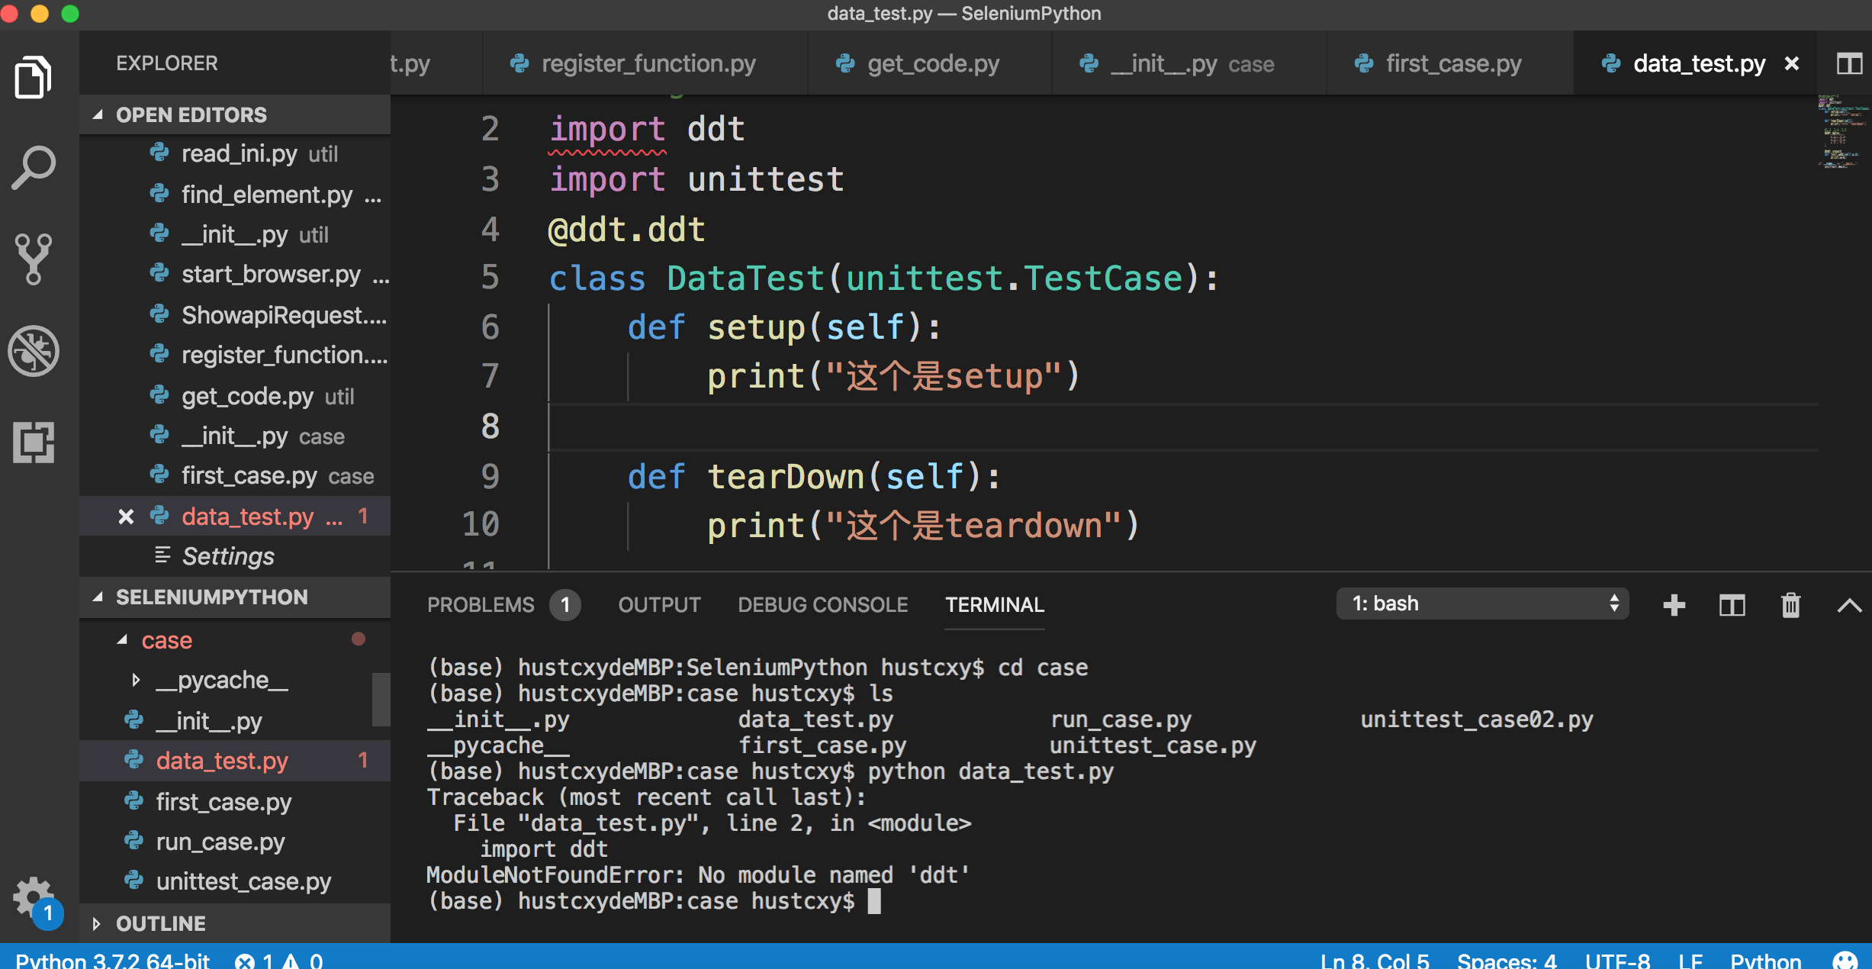Select data_test.py in case folder tree

pyautogui.click(x=235, y=761)
